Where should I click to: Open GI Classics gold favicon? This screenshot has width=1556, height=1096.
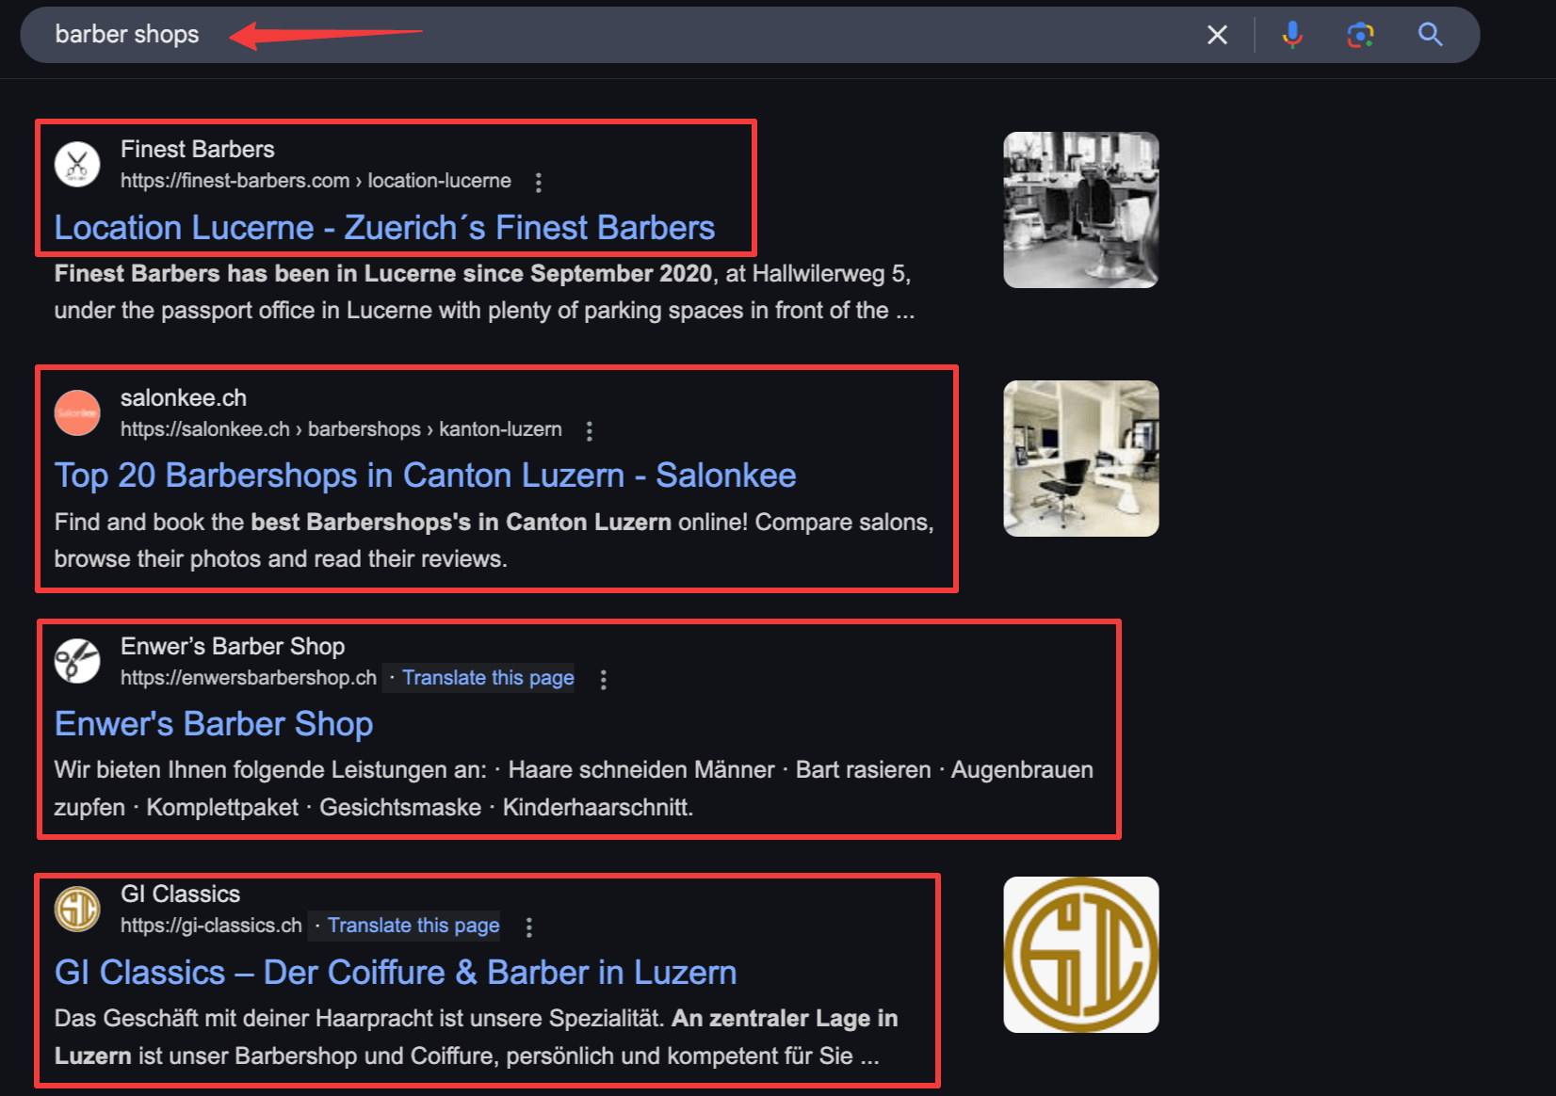coord(77,910)
